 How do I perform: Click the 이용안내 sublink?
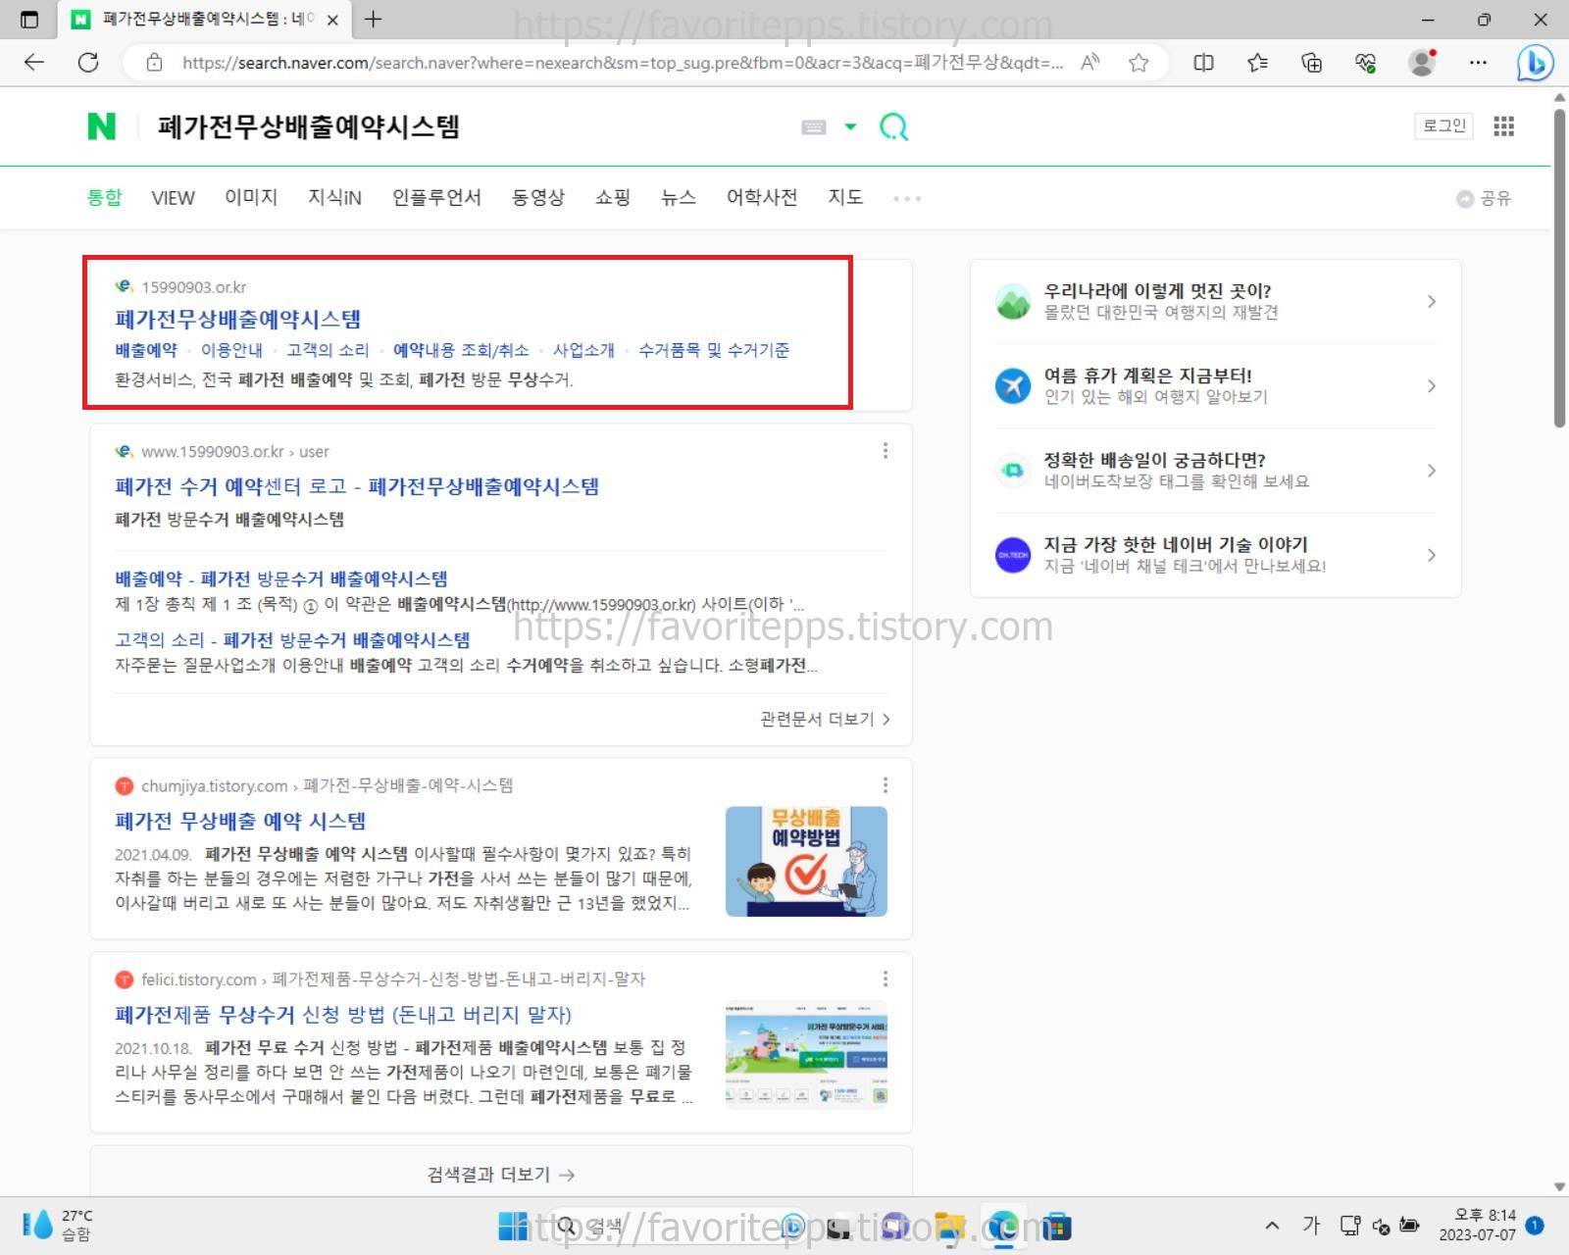click(x=231, y=350)
